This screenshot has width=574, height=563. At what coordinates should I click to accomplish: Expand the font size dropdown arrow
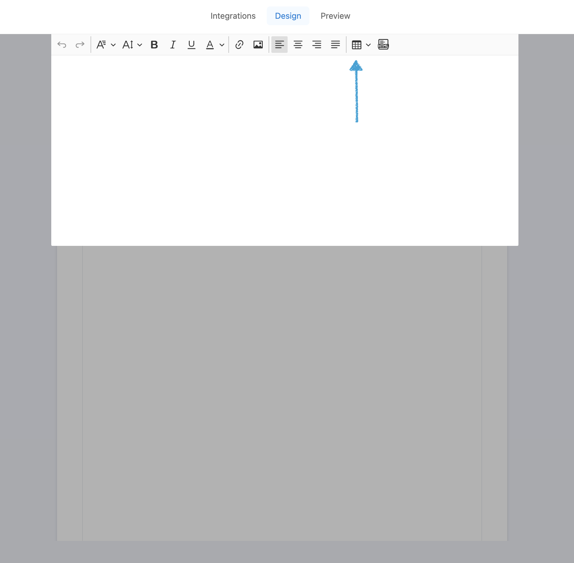point(140,45)
